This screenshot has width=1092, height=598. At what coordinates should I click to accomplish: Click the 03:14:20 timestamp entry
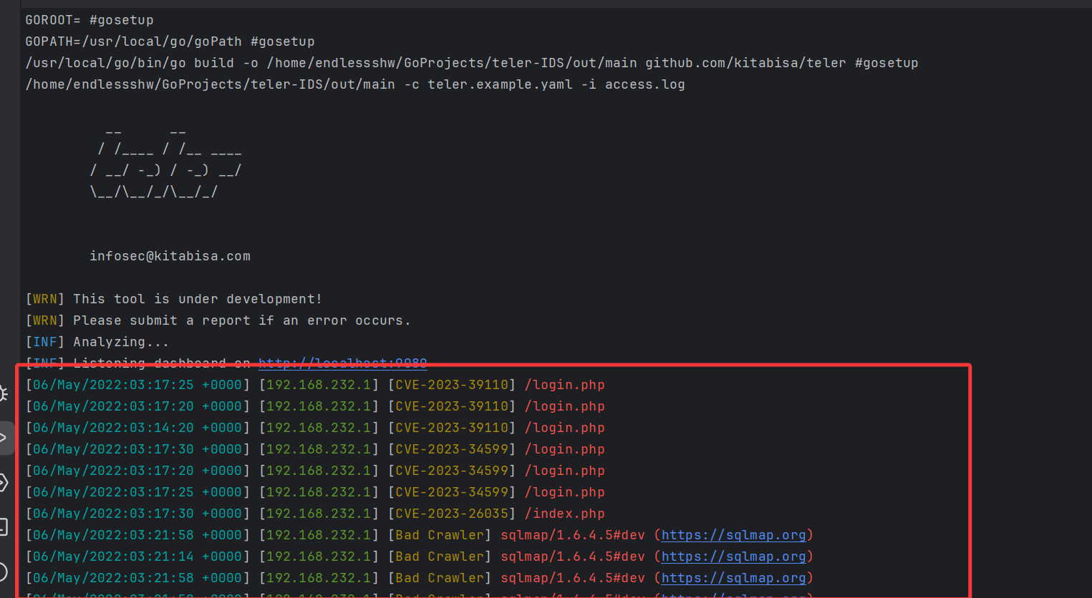[x=137, y=428]
